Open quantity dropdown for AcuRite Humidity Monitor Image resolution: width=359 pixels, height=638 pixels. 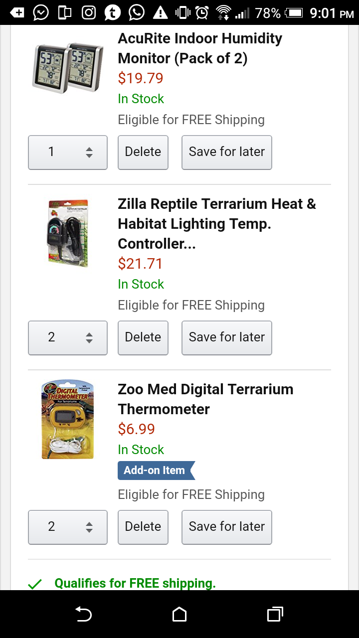click(x=68, y=153)
